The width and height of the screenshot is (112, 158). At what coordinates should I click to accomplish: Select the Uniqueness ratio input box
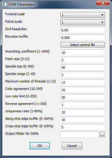pos(83,112)
